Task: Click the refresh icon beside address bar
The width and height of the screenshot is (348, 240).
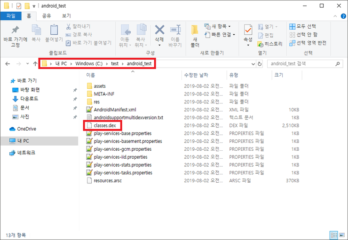Action: tap(260, 63)
